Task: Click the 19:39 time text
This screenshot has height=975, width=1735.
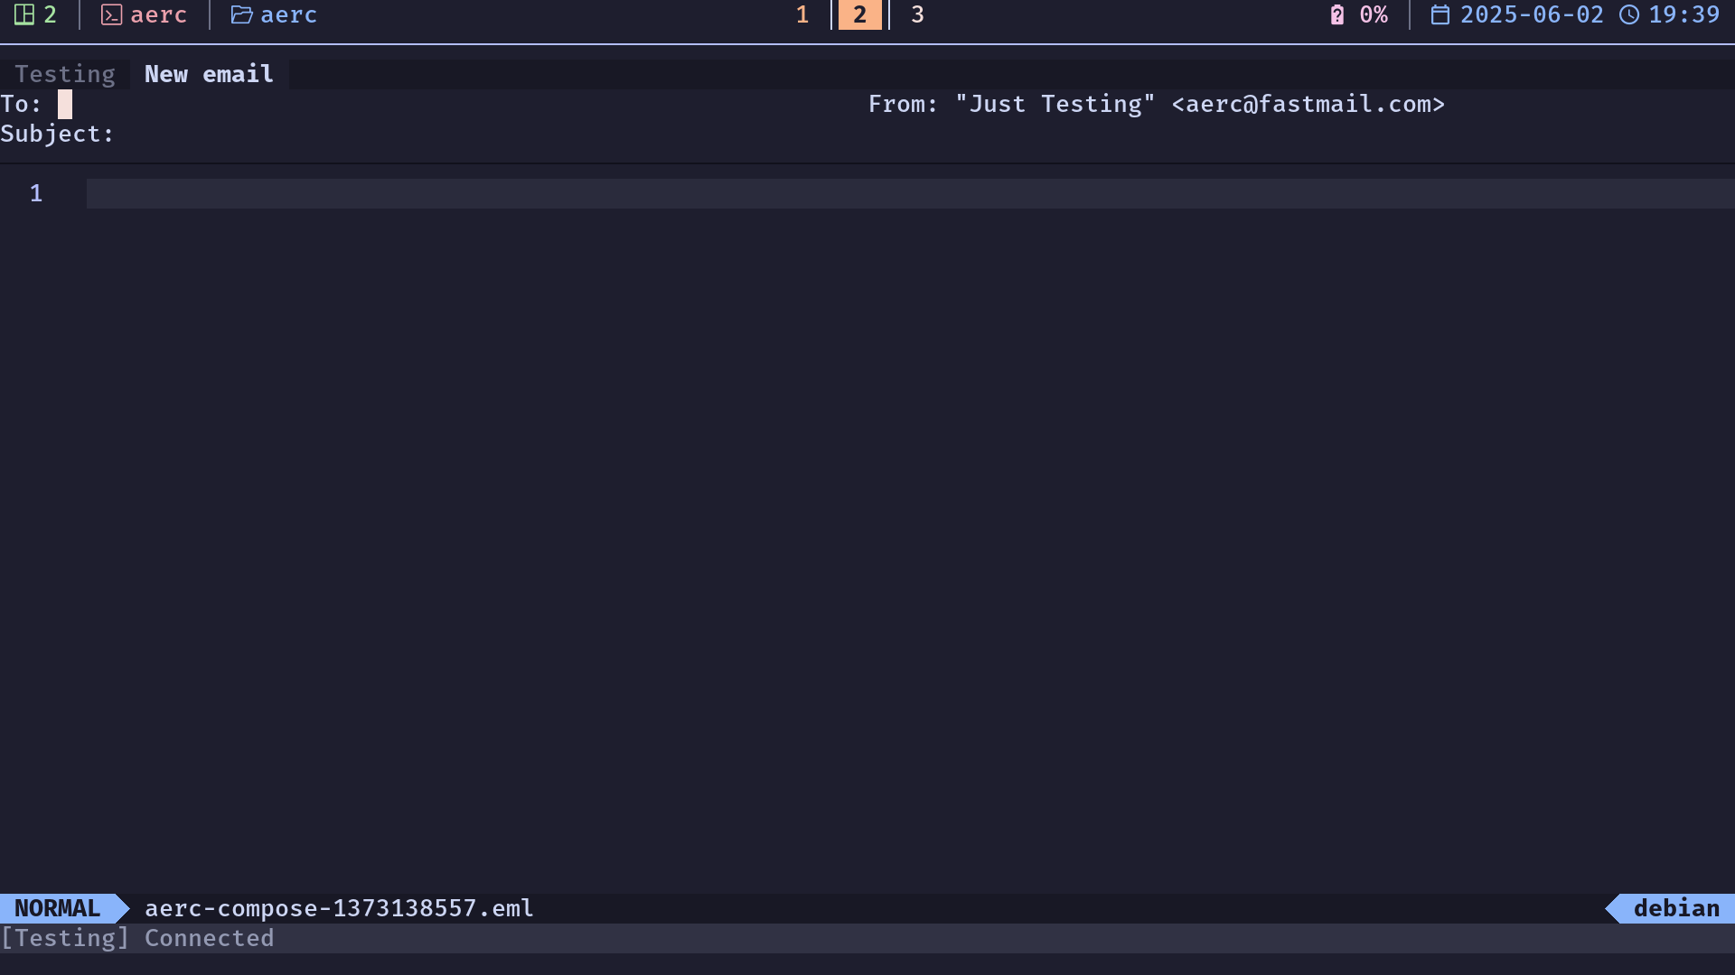Action: pos(1684,14)
